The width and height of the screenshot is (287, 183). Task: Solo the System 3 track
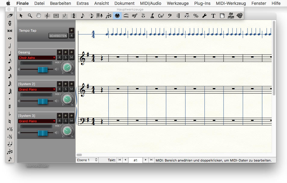pos(66,121)
